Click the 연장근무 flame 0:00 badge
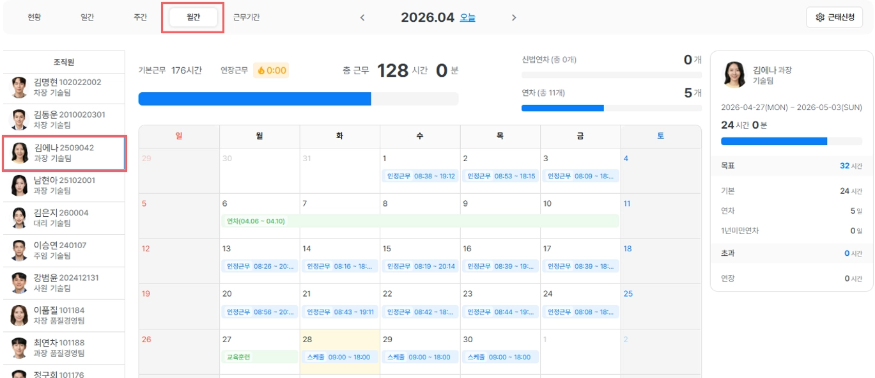The height and width of the screenshot is (378, 875). coord(271,70)
